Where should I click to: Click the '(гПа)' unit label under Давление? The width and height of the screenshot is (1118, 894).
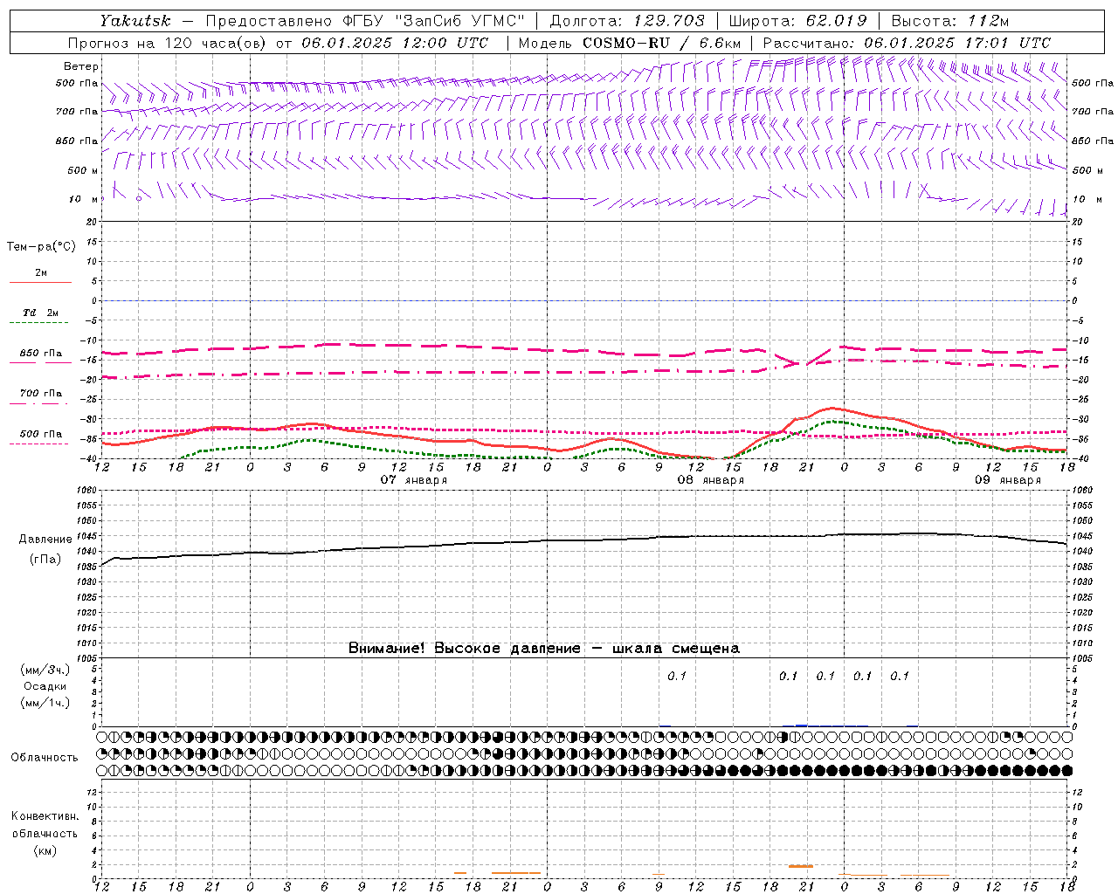point(45,560)
